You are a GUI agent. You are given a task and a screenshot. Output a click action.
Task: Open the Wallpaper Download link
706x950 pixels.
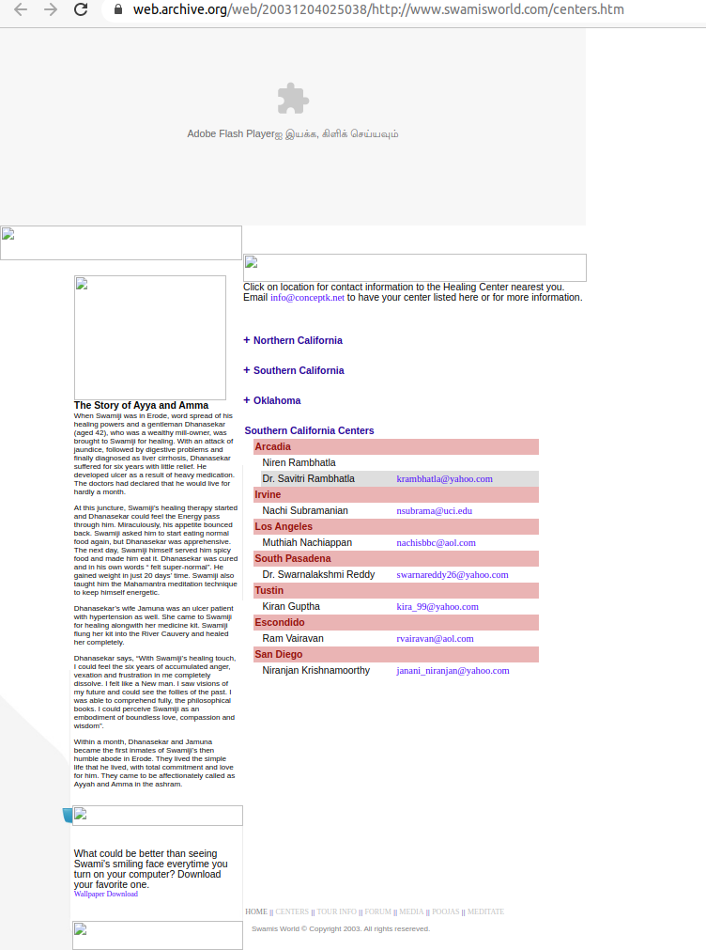coord(106,895)
